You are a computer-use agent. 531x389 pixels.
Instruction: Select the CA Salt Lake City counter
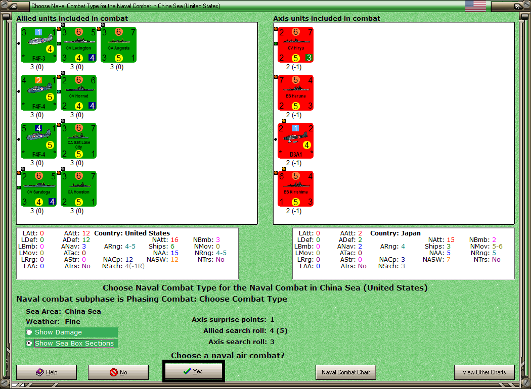click(78, 141)
